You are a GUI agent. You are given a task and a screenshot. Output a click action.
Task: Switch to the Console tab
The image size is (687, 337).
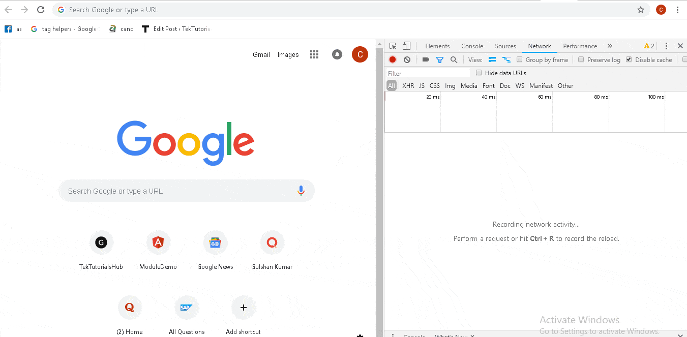pyautogui.click(x=472, y=46)
